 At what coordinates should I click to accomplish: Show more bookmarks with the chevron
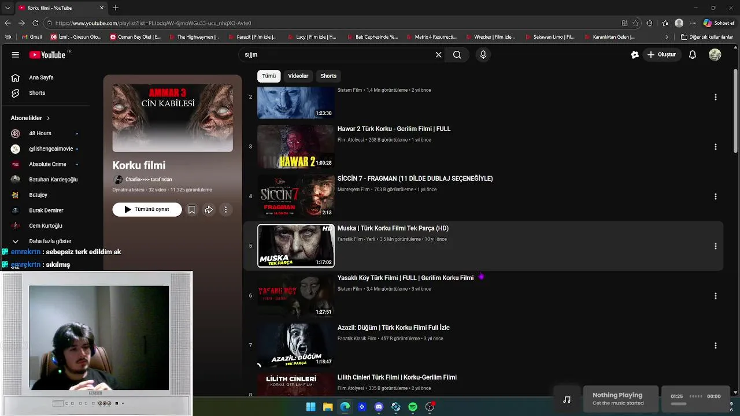[x=667, y=37]
